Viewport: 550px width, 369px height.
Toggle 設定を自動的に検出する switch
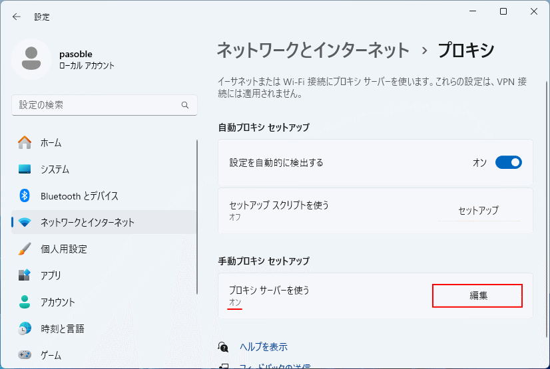click(509, 162)
